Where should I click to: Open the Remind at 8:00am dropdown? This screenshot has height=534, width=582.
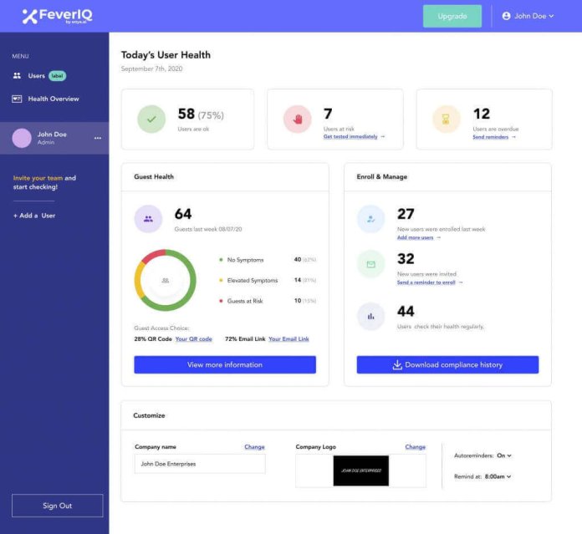[497, 476]
